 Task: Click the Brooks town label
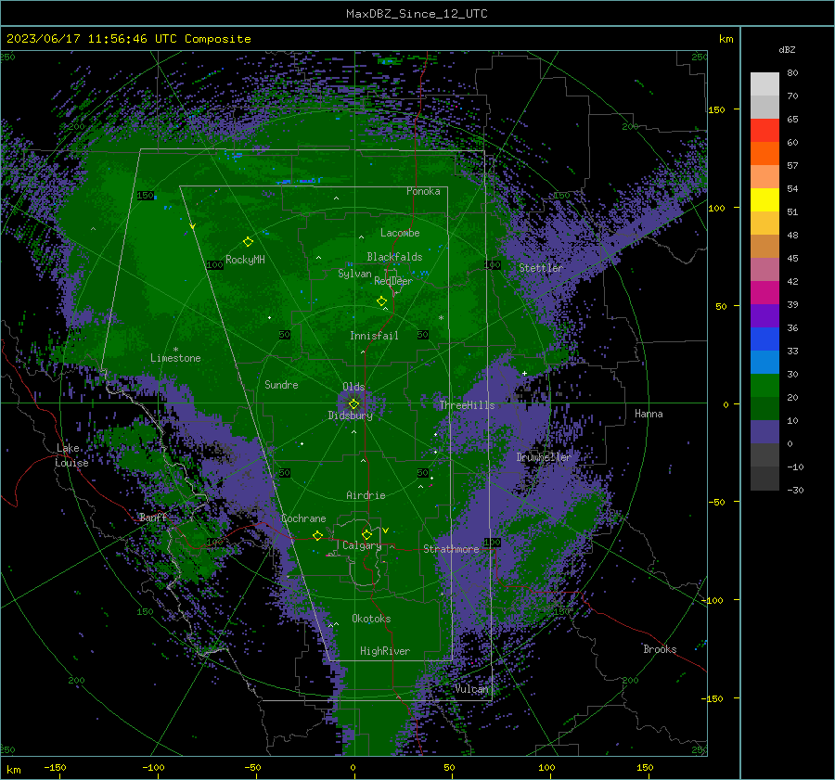pyautogui.click(x=660, y=649)
